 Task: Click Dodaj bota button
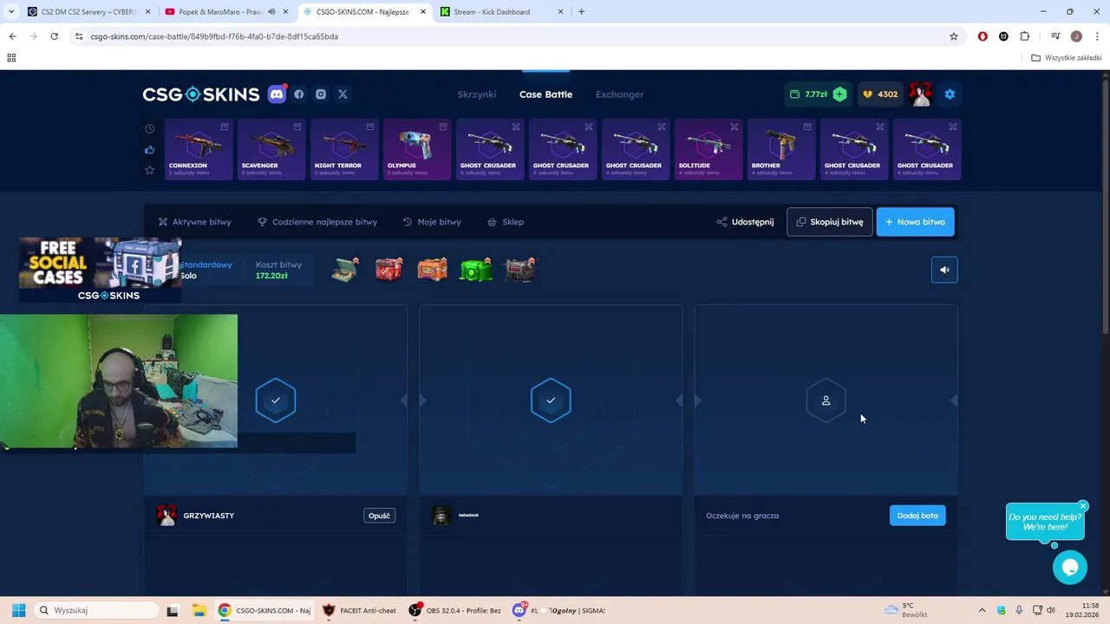[917, 516]
